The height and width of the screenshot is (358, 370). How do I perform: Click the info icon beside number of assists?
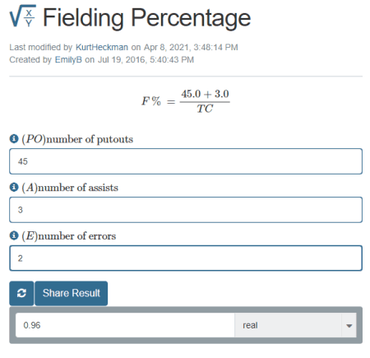pos(14,188)
